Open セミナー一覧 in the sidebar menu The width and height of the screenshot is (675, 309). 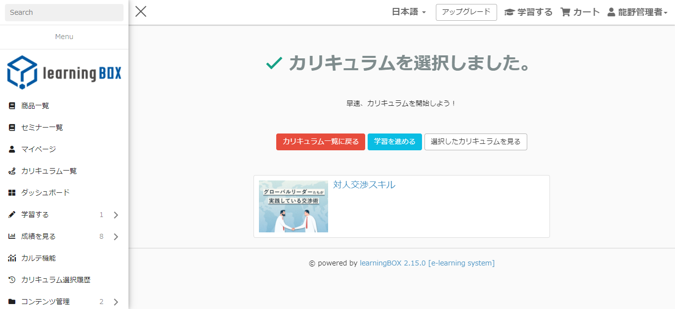click(x=42, y=128)
